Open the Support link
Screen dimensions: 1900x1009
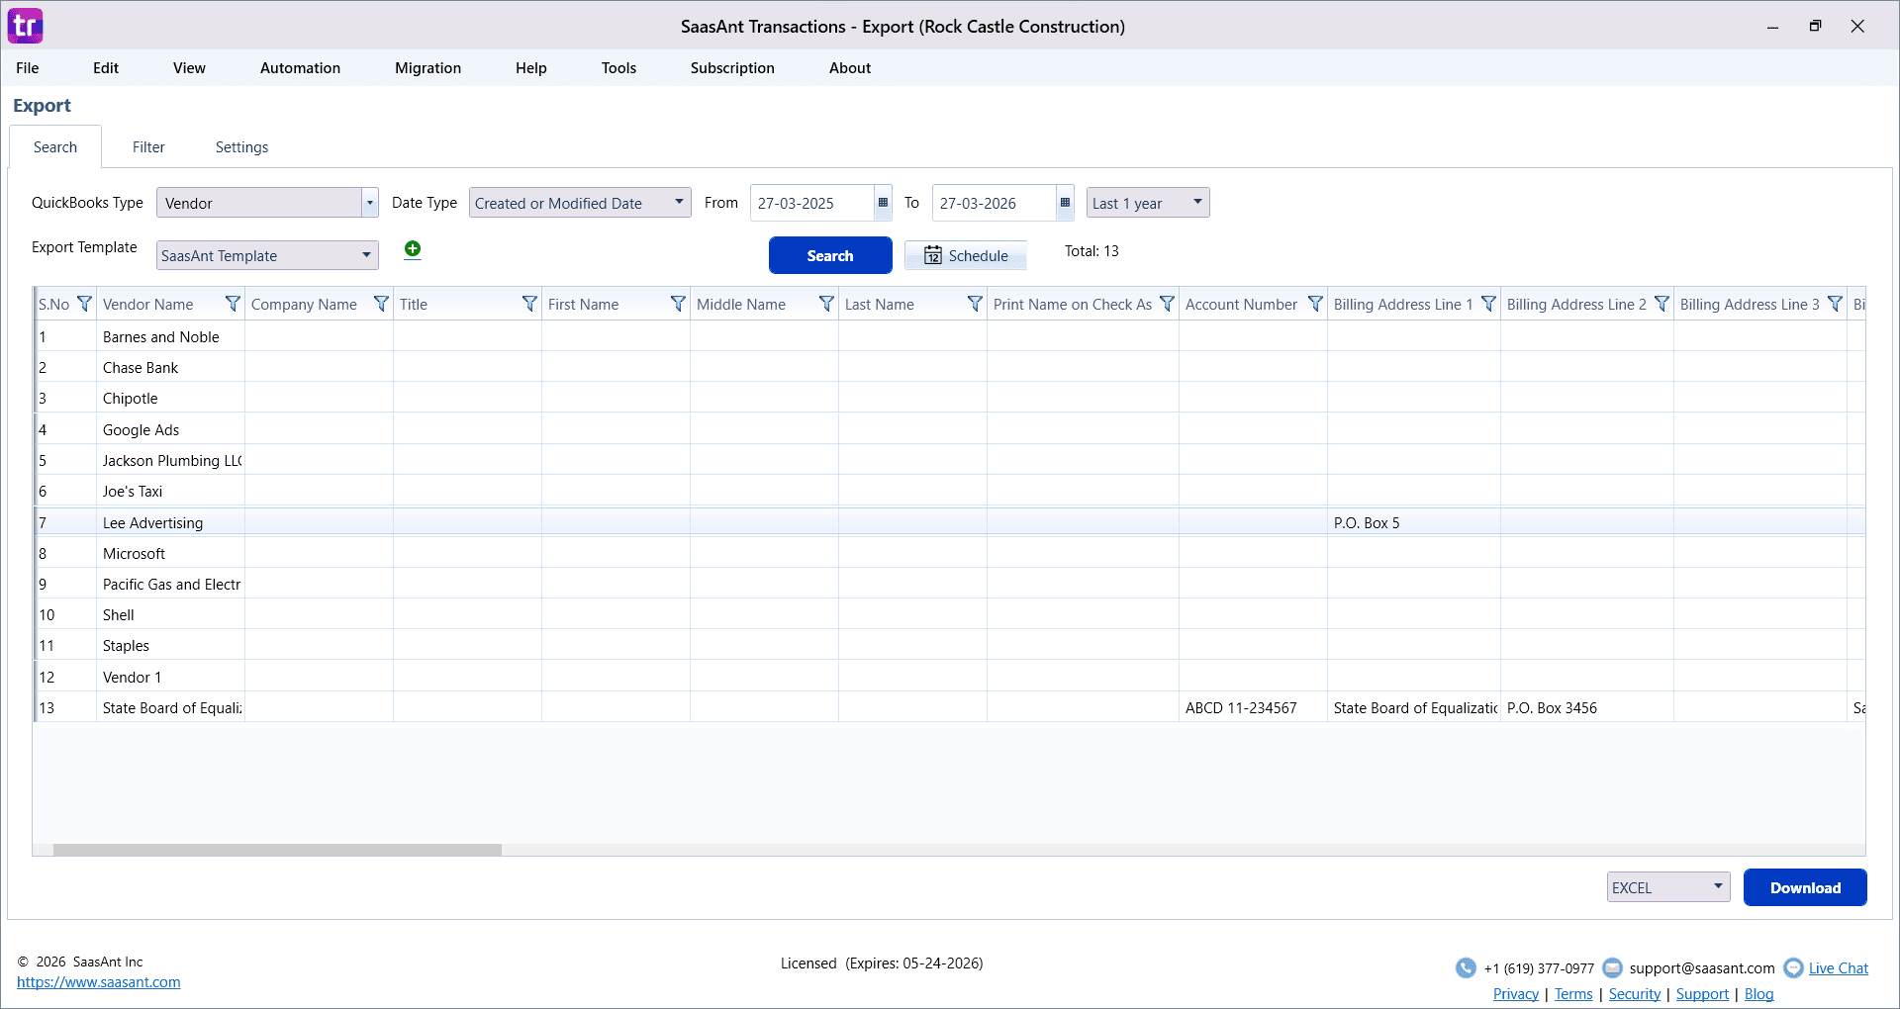click(x=1702, y=994)
